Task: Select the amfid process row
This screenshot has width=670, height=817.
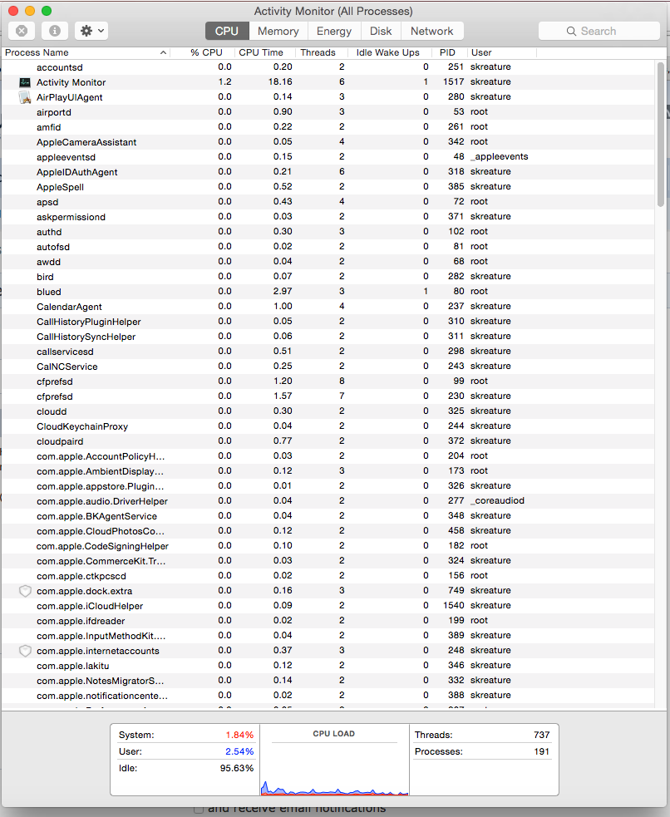Action: [328, 127]
